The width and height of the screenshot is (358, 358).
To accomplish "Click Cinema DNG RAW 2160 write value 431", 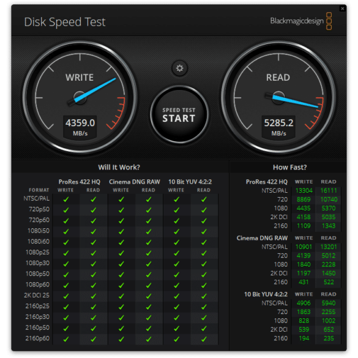I will click(304, 282).
